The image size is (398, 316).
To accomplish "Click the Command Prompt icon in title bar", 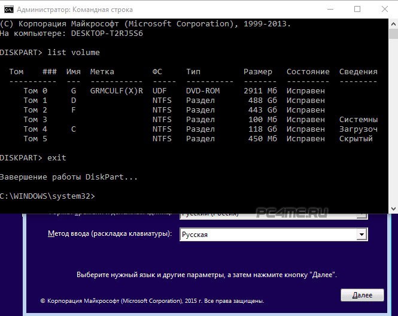I will pos(8,9).
